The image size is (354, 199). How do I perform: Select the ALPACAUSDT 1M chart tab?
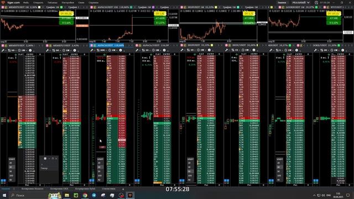pyautogui.click(x=112, y=7)
